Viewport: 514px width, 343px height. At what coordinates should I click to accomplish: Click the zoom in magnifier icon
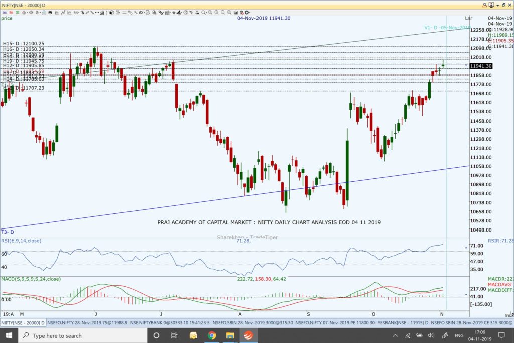point(216,13)
